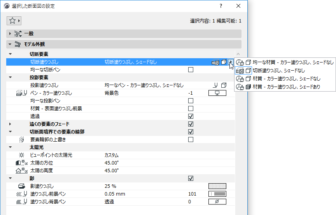Open 塗りつぶし背景ペン transparent swatch

click(x=217, y=201)
